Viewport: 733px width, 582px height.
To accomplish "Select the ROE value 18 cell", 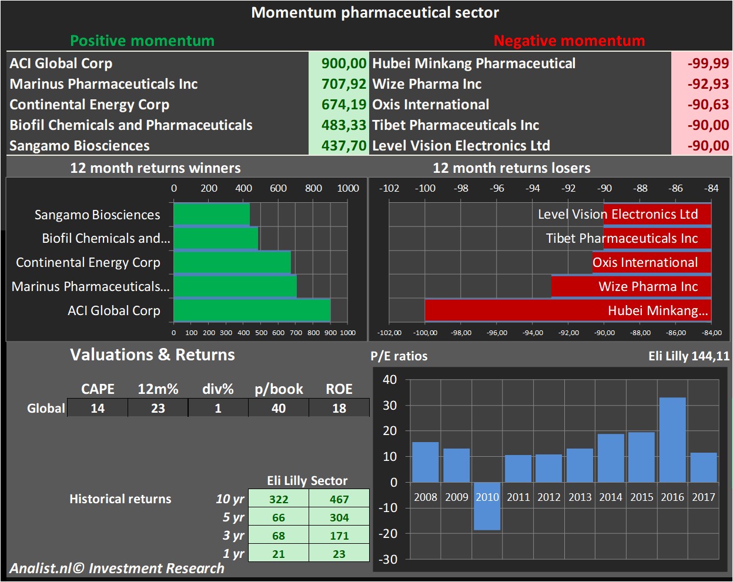I will click(339, 408).
